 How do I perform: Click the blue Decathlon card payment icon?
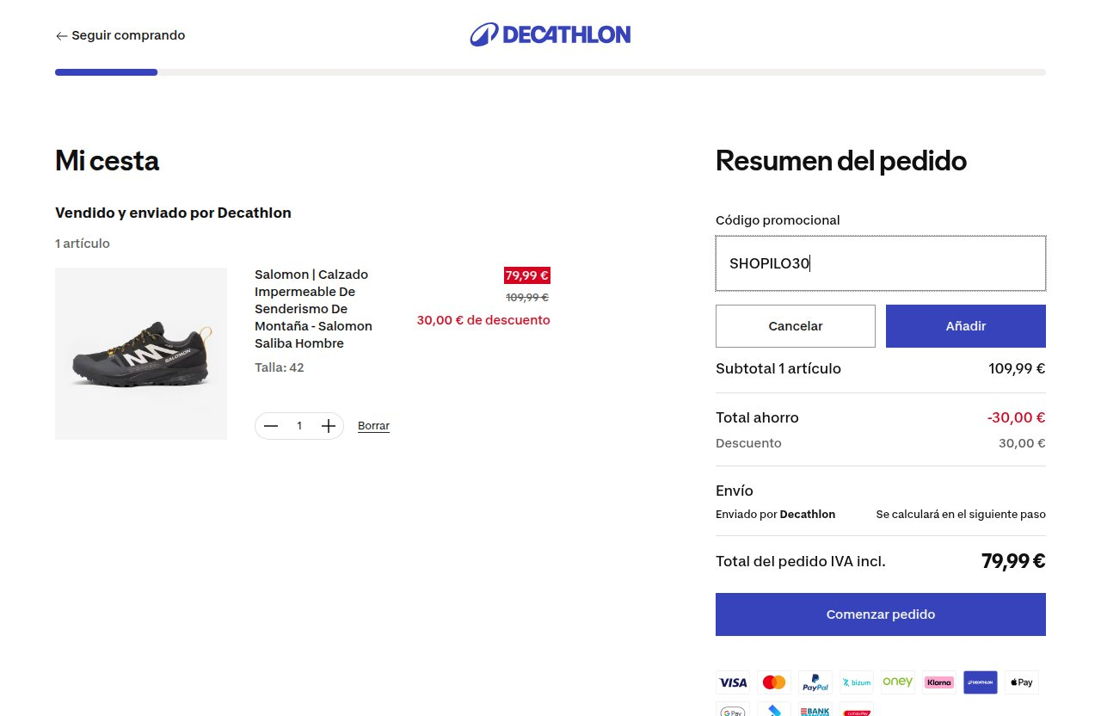point(981,682)
